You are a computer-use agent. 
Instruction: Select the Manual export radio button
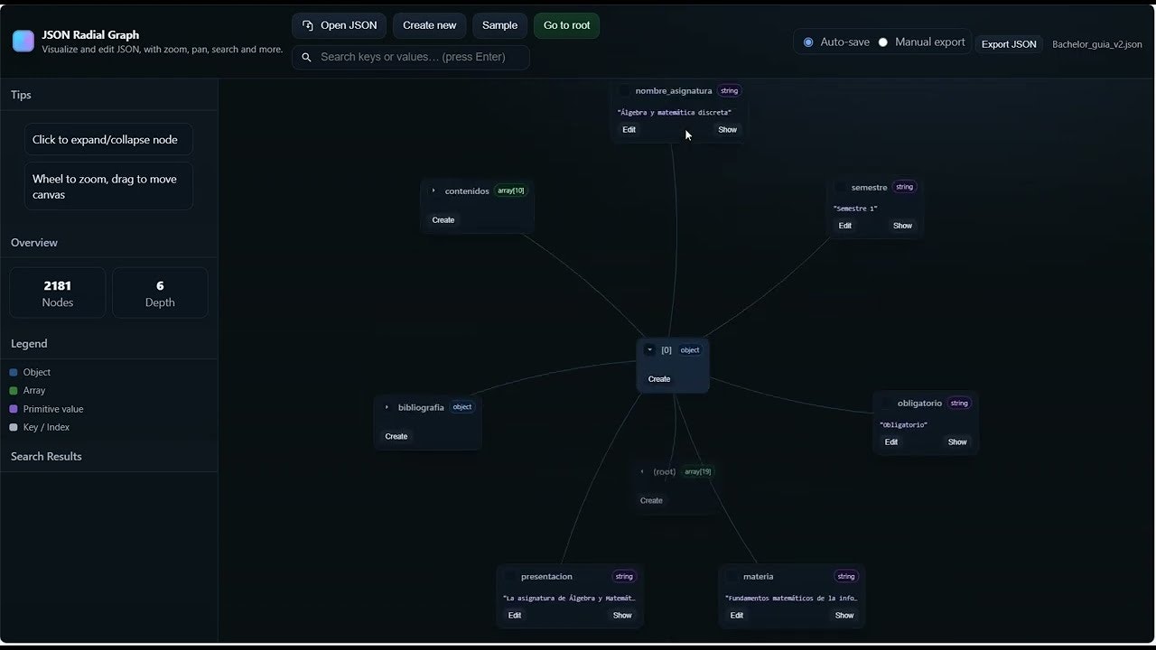tap(882, 42)
